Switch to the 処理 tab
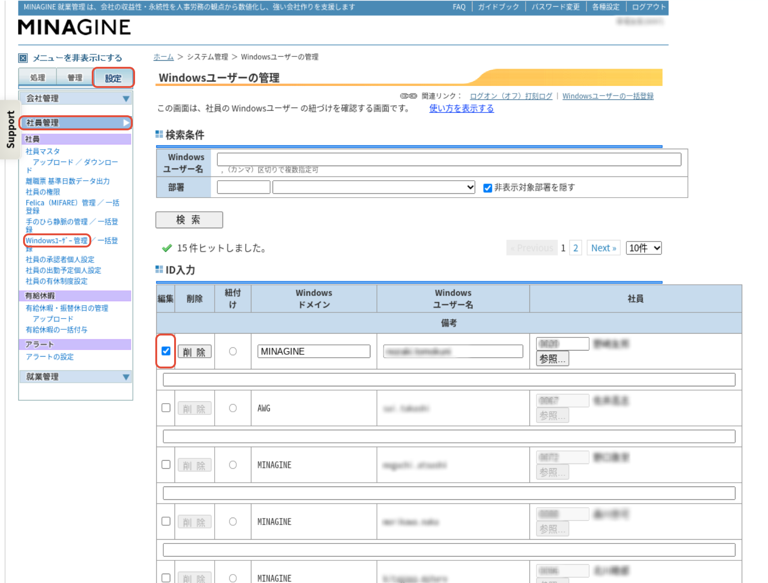The width and height of the screenshot is (768, 583). (38, 78)
